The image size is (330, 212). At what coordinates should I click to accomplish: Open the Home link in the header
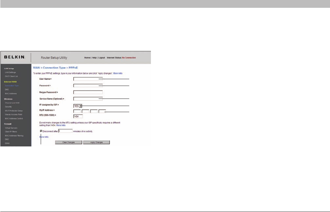point(87,58)
